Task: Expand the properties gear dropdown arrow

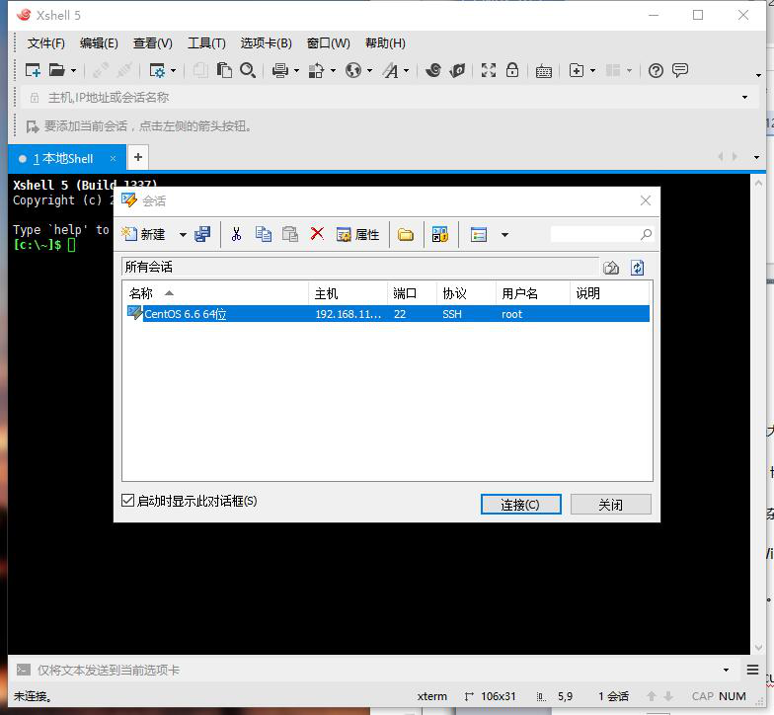Action: 173,71
